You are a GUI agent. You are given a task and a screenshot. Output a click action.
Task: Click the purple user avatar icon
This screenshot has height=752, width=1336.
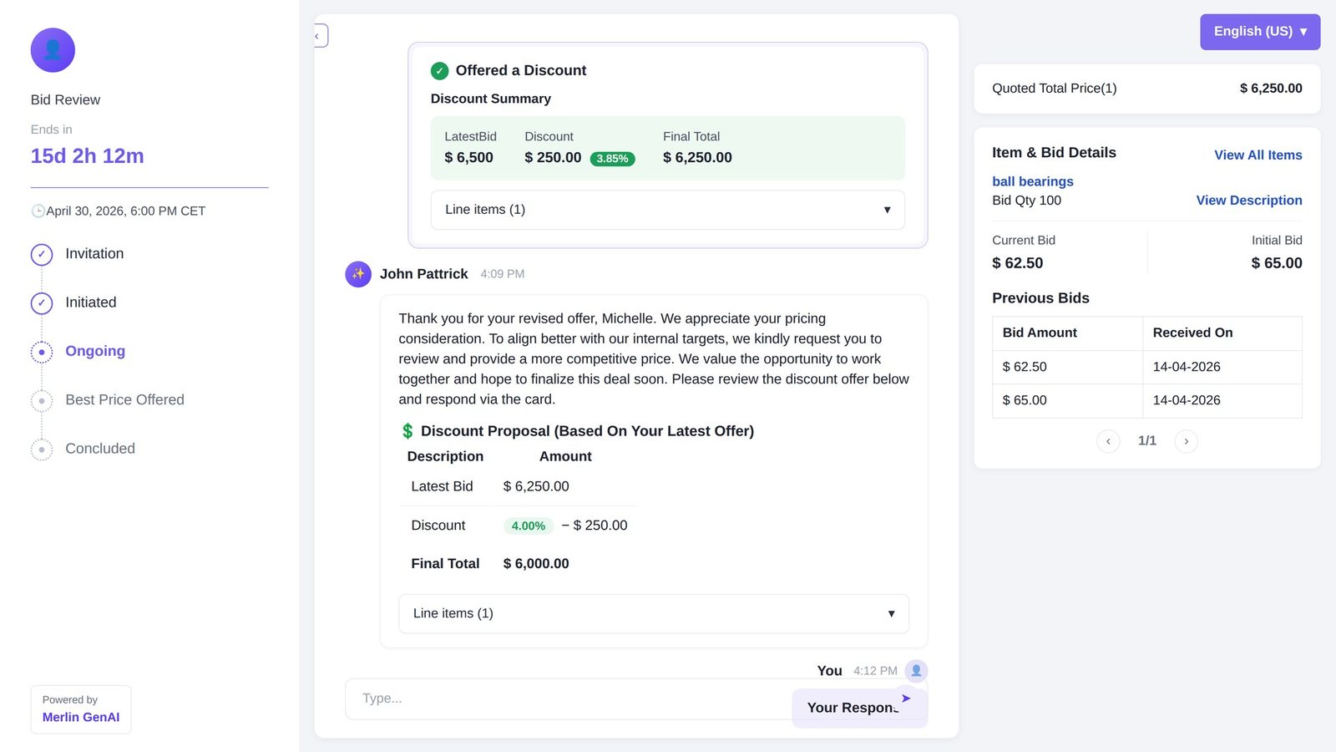coord(53,50)
